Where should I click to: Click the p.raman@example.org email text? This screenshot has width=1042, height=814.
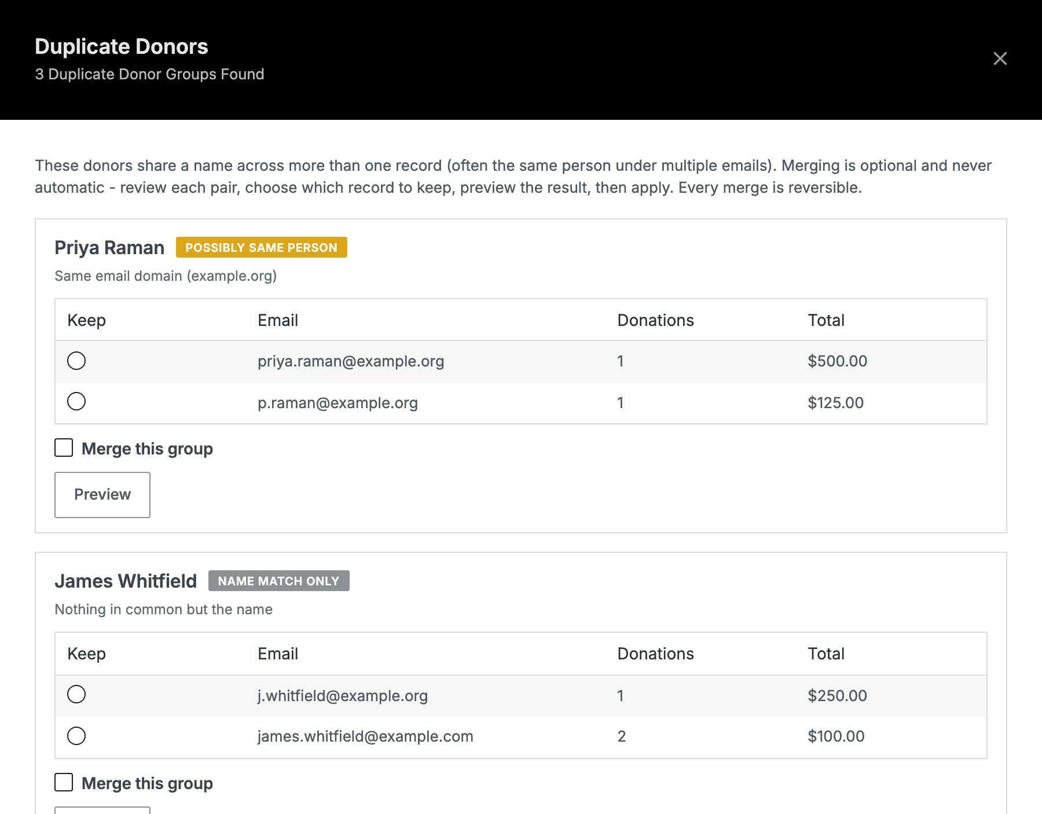click(x=337, y=403)
